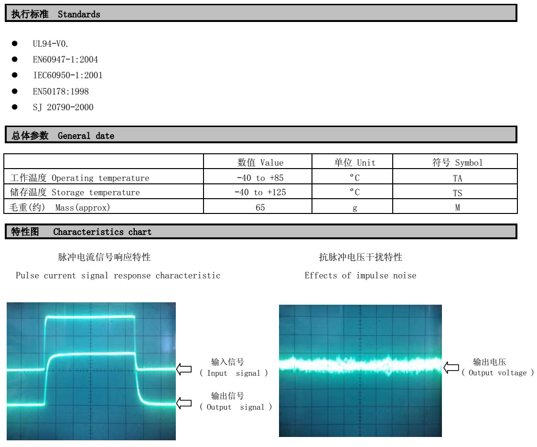Viewport: 537px width, 447px height.
Task: Click the °C unit in Storage temperature row
Action: pyautogui.click(x=355, y=192)
